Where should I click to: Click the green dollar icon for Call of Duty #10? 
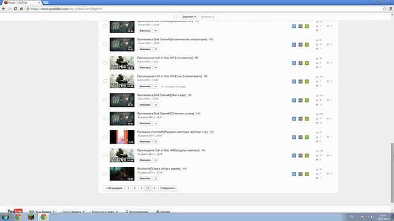click(x=307, y=82)
